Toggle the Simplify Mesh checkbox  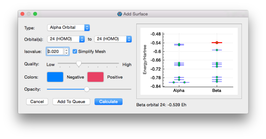click(x=75, y=51)
